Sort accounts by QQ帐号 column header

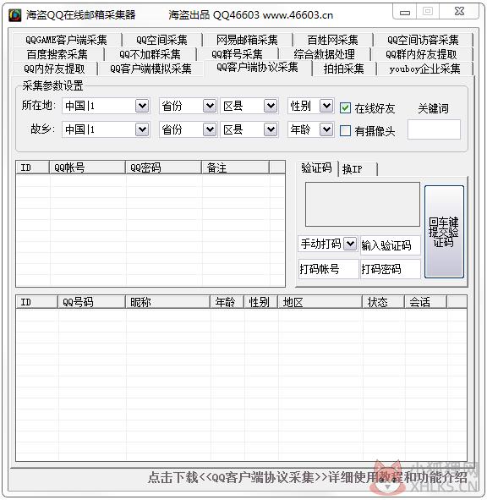tap(87, 168)
